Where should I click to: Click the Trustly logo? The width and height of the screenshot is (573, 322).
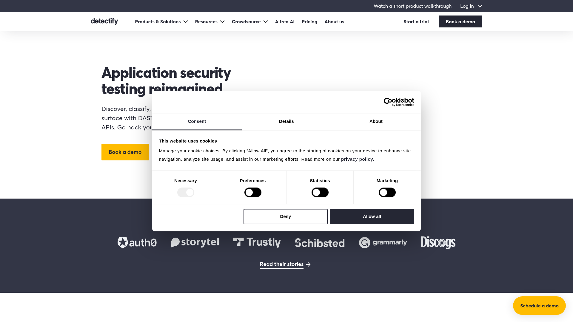[257, 243]
